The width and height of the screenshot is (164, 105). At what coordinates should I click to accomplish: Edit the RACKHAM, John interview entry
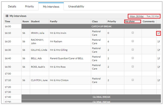pos(158,42)
